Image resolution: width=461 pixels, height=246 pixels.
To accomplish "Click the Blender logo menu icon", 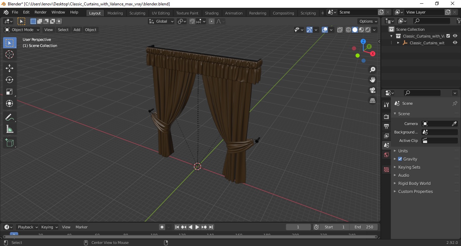I will (6, 12).
